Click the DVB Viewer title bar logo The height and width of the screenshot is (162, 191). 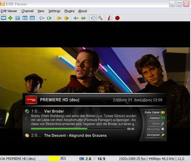[x=2, y=4]
